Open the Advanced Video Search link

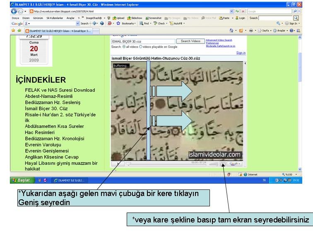pos(219,40)
